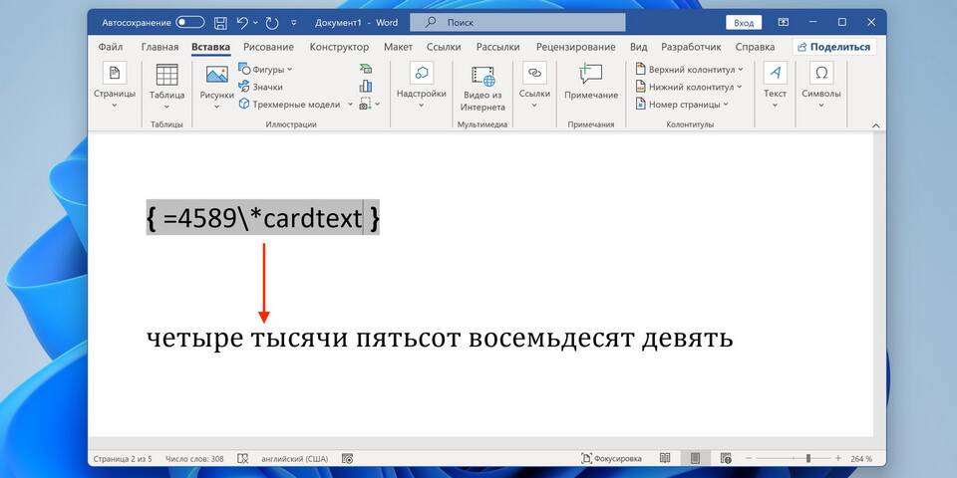This screenshot has width=957, height=478.
Task: Open the Файл tab
Action: click(x=111, y=47)
